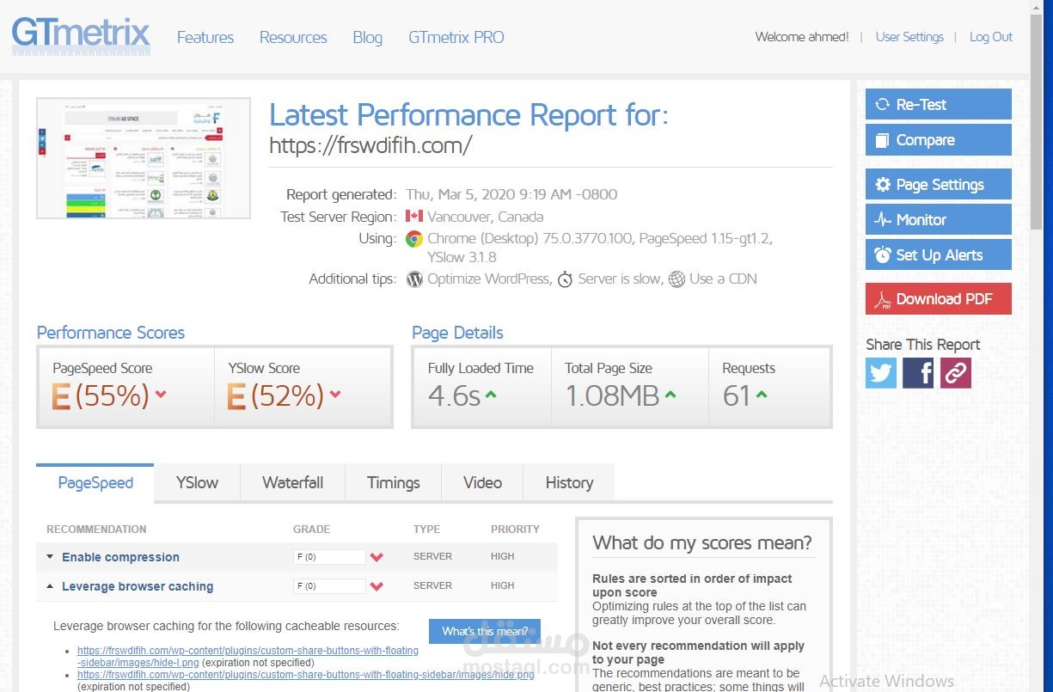Viewport: 1053px width, 692px height.
Task: Open the Use a CDN tip link
Action: click(x=723, y=279)
